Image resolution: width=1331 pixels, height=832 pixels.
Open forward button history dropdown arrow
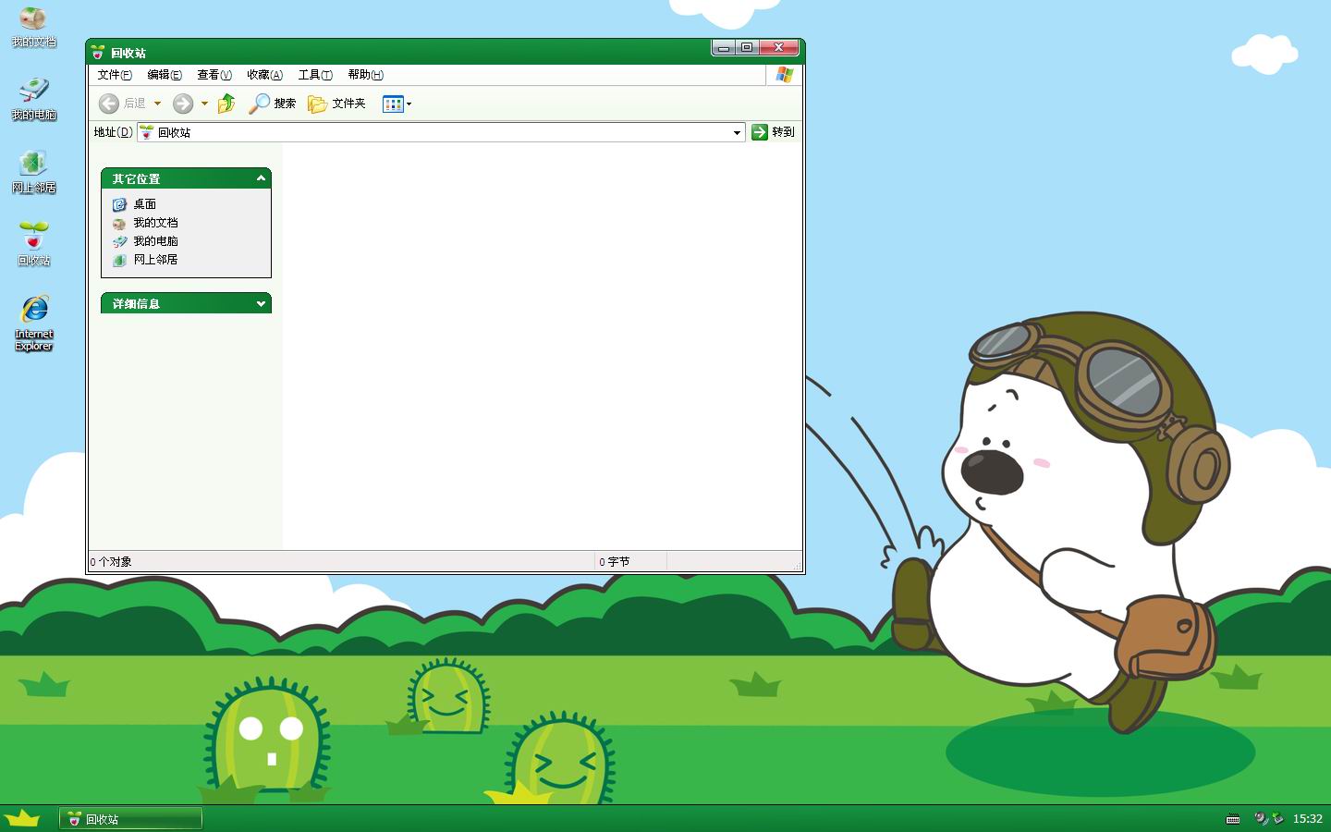tap(204, 104)
